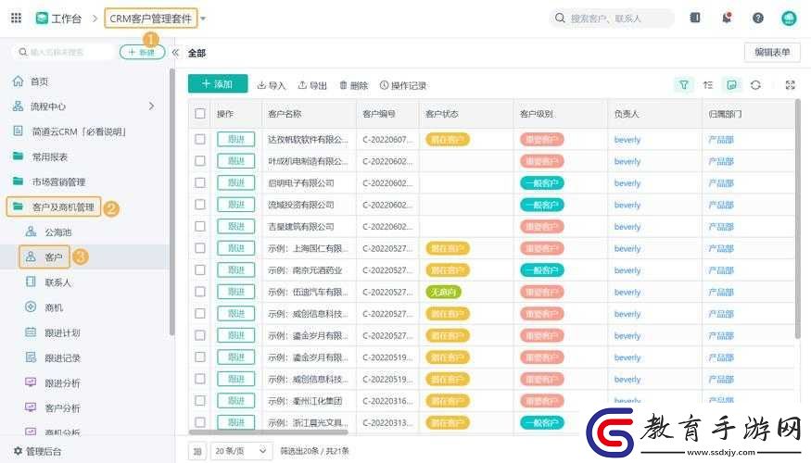Viewport: 811px width, 463px height.
Task: Check the 启明电子有限公司 row checkbox
Action: 200,183
